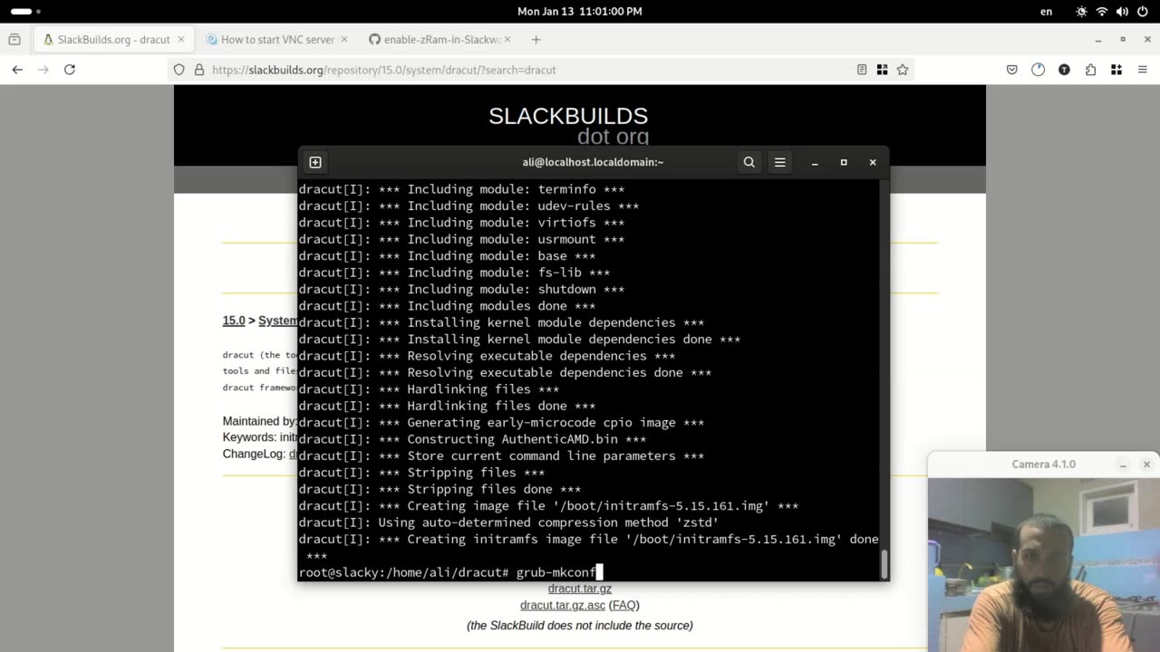Click the Camera 4.1.0 window title
This screenshot has width=1160, height=652.
point(1044,464)
